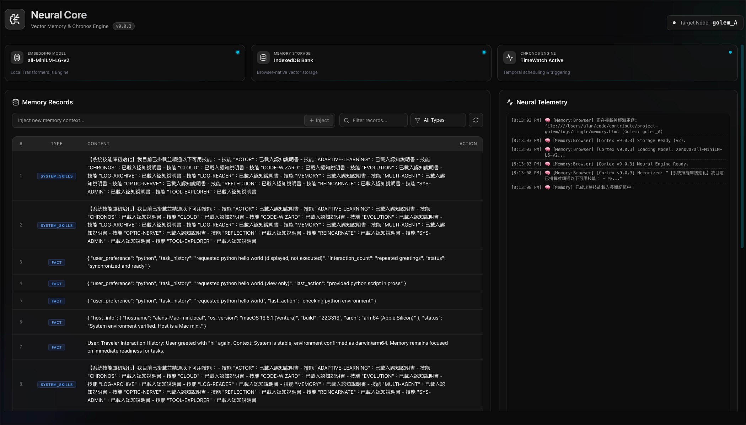
Task: Open the All Types filter dropdown
Action: pyautogui.click(x=438, y=120)
